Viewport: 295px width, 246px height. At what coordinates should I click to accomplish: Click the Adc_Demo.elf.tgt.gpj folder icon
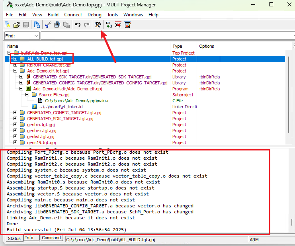[x=22, y=71]
